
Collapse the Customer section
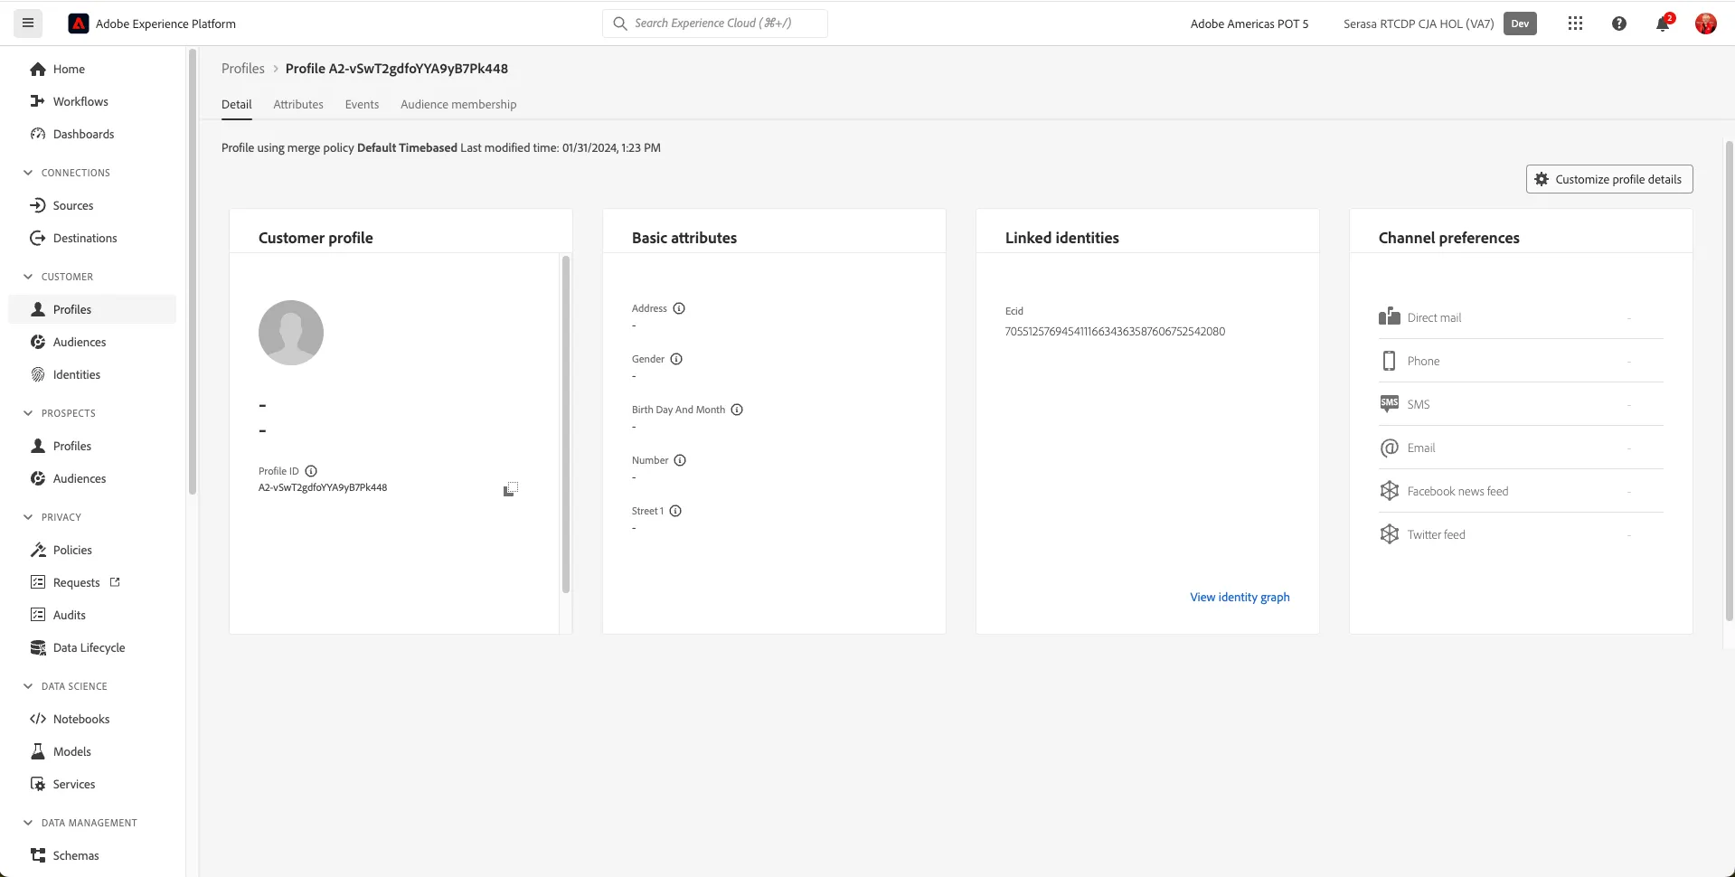[28, 277]
